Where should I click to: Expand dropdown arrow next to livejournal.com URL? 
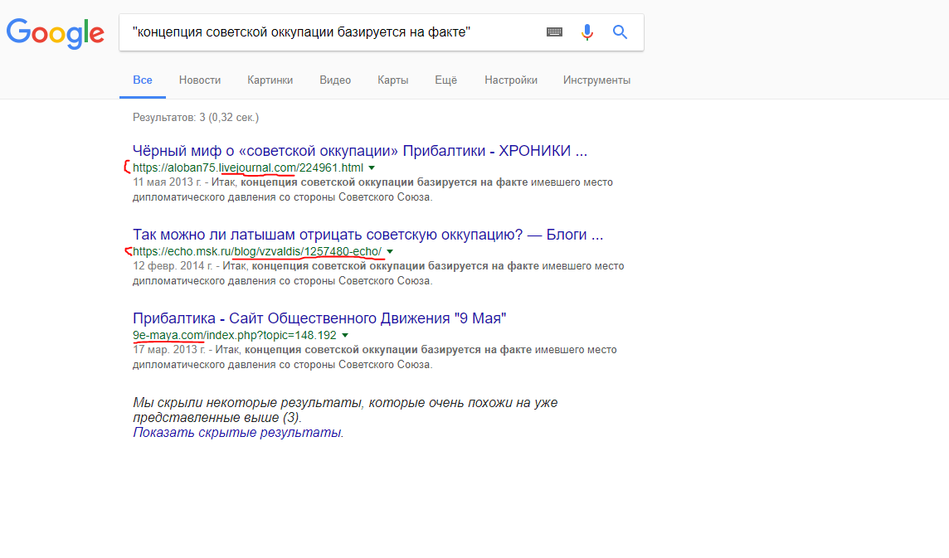coord(372,167)
